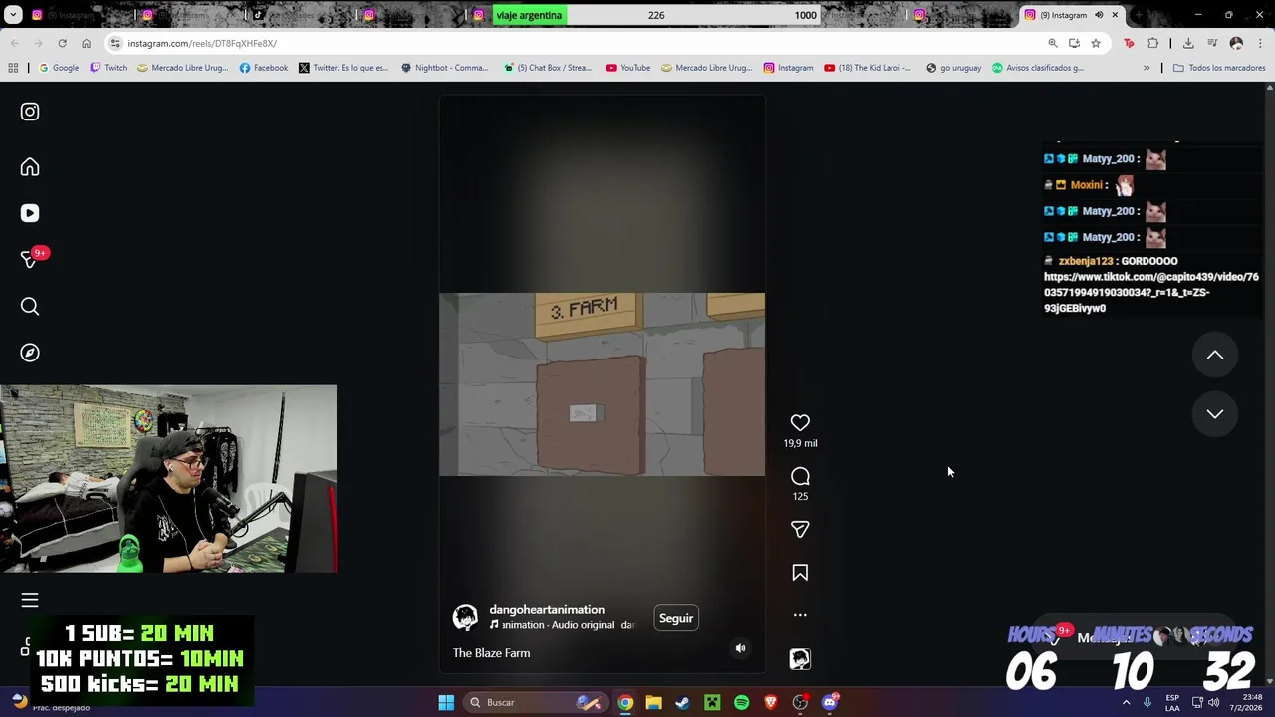Open the reel's comments

tap(800, 476)
